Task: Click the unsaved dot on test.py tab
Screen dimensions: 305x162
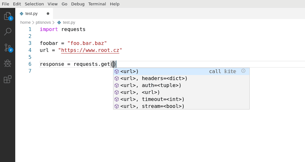Action: click(x=48, y=14)
